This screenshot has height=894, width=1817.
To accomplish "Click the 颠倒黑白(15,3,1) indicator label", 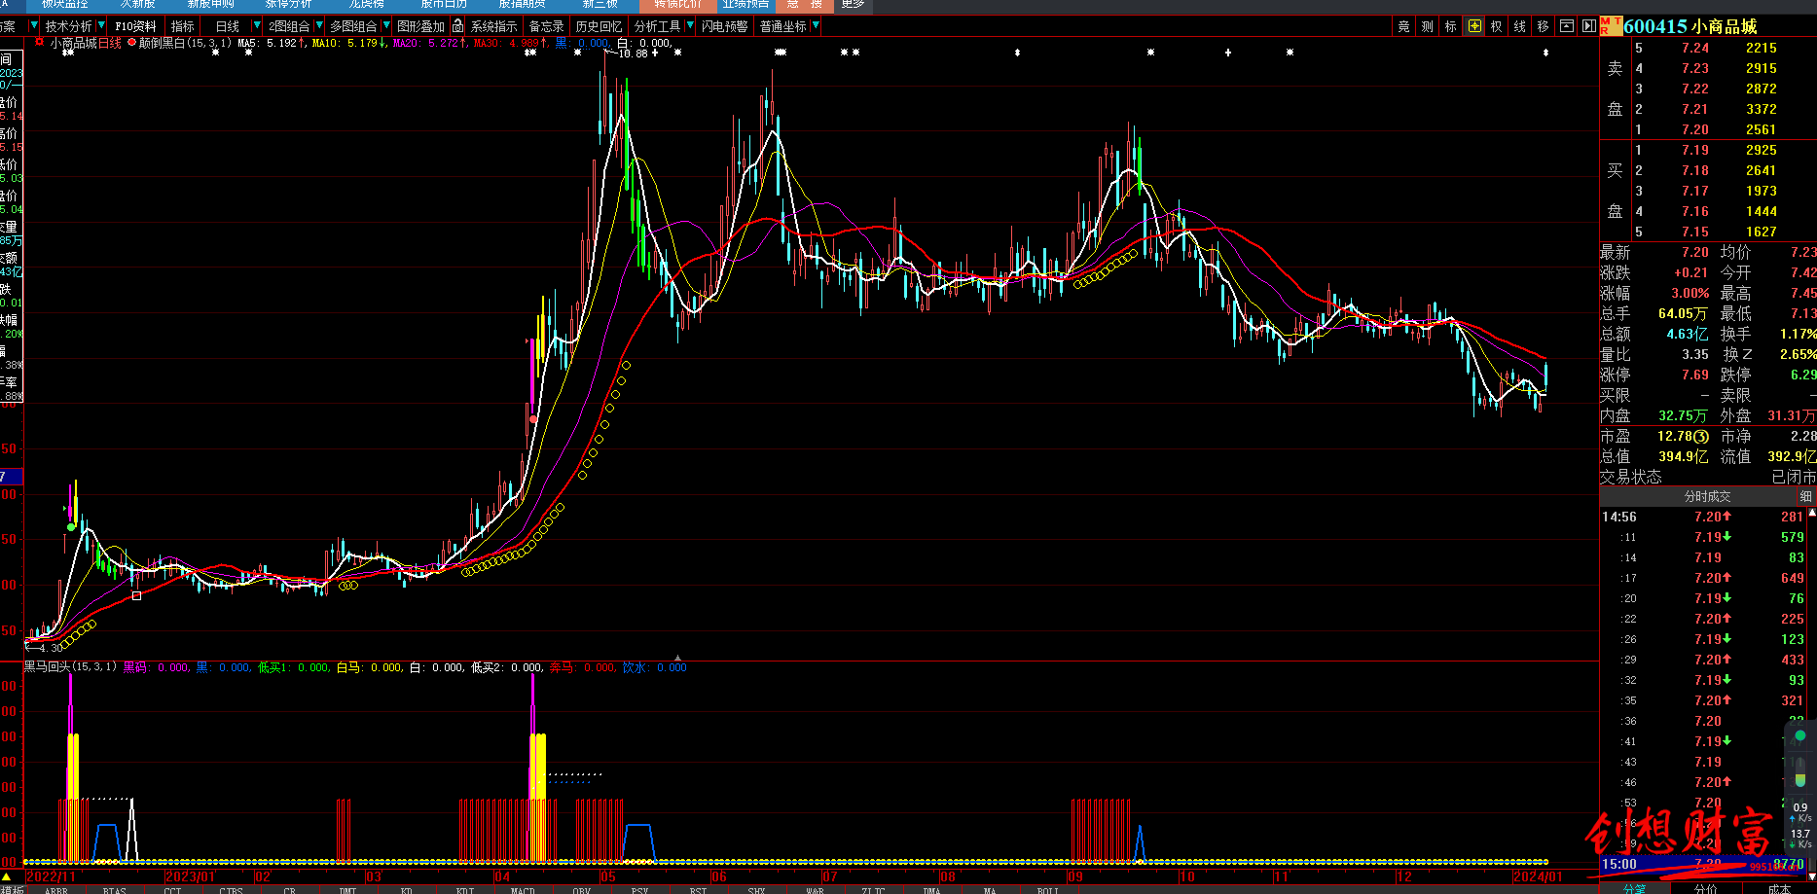I will [185, 43].
